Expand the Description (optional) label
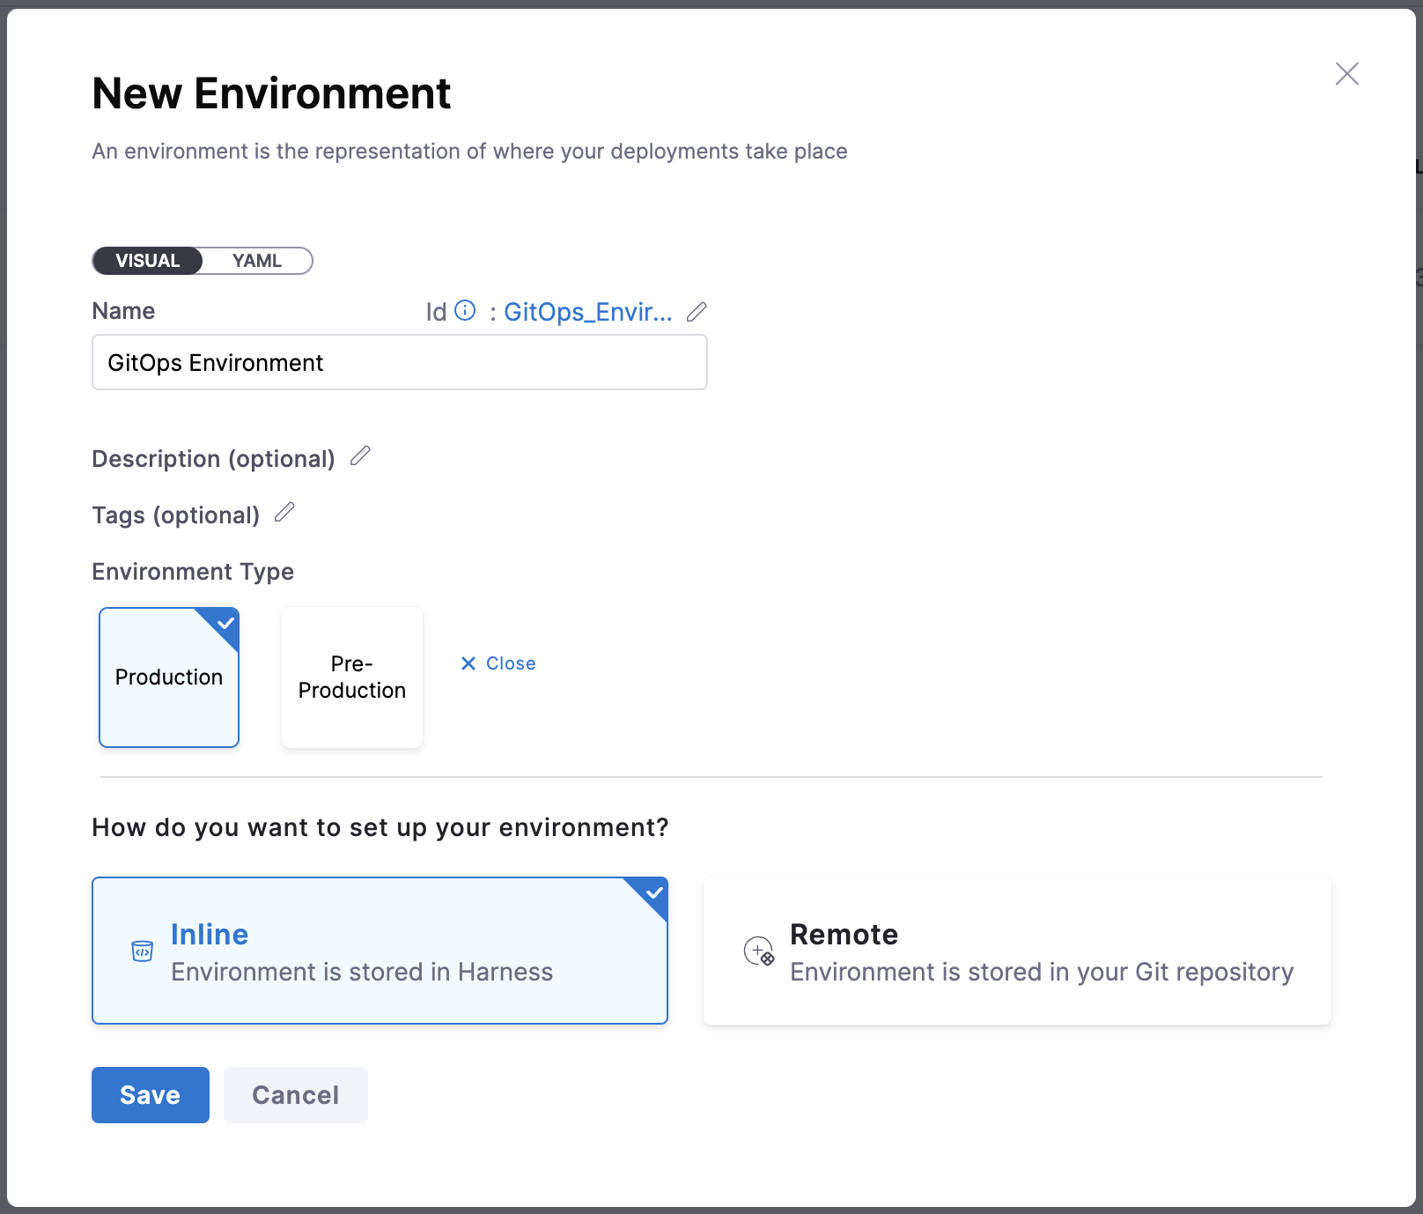This screenshot has width=1423, height=1214. coord(213,459)
